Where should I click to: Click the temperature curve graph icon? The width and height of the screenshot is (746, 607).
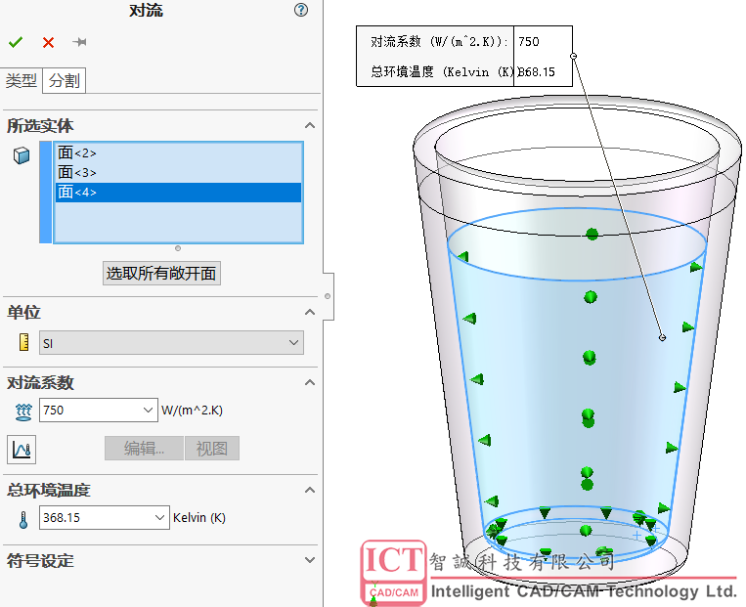(x=22, y=450)
